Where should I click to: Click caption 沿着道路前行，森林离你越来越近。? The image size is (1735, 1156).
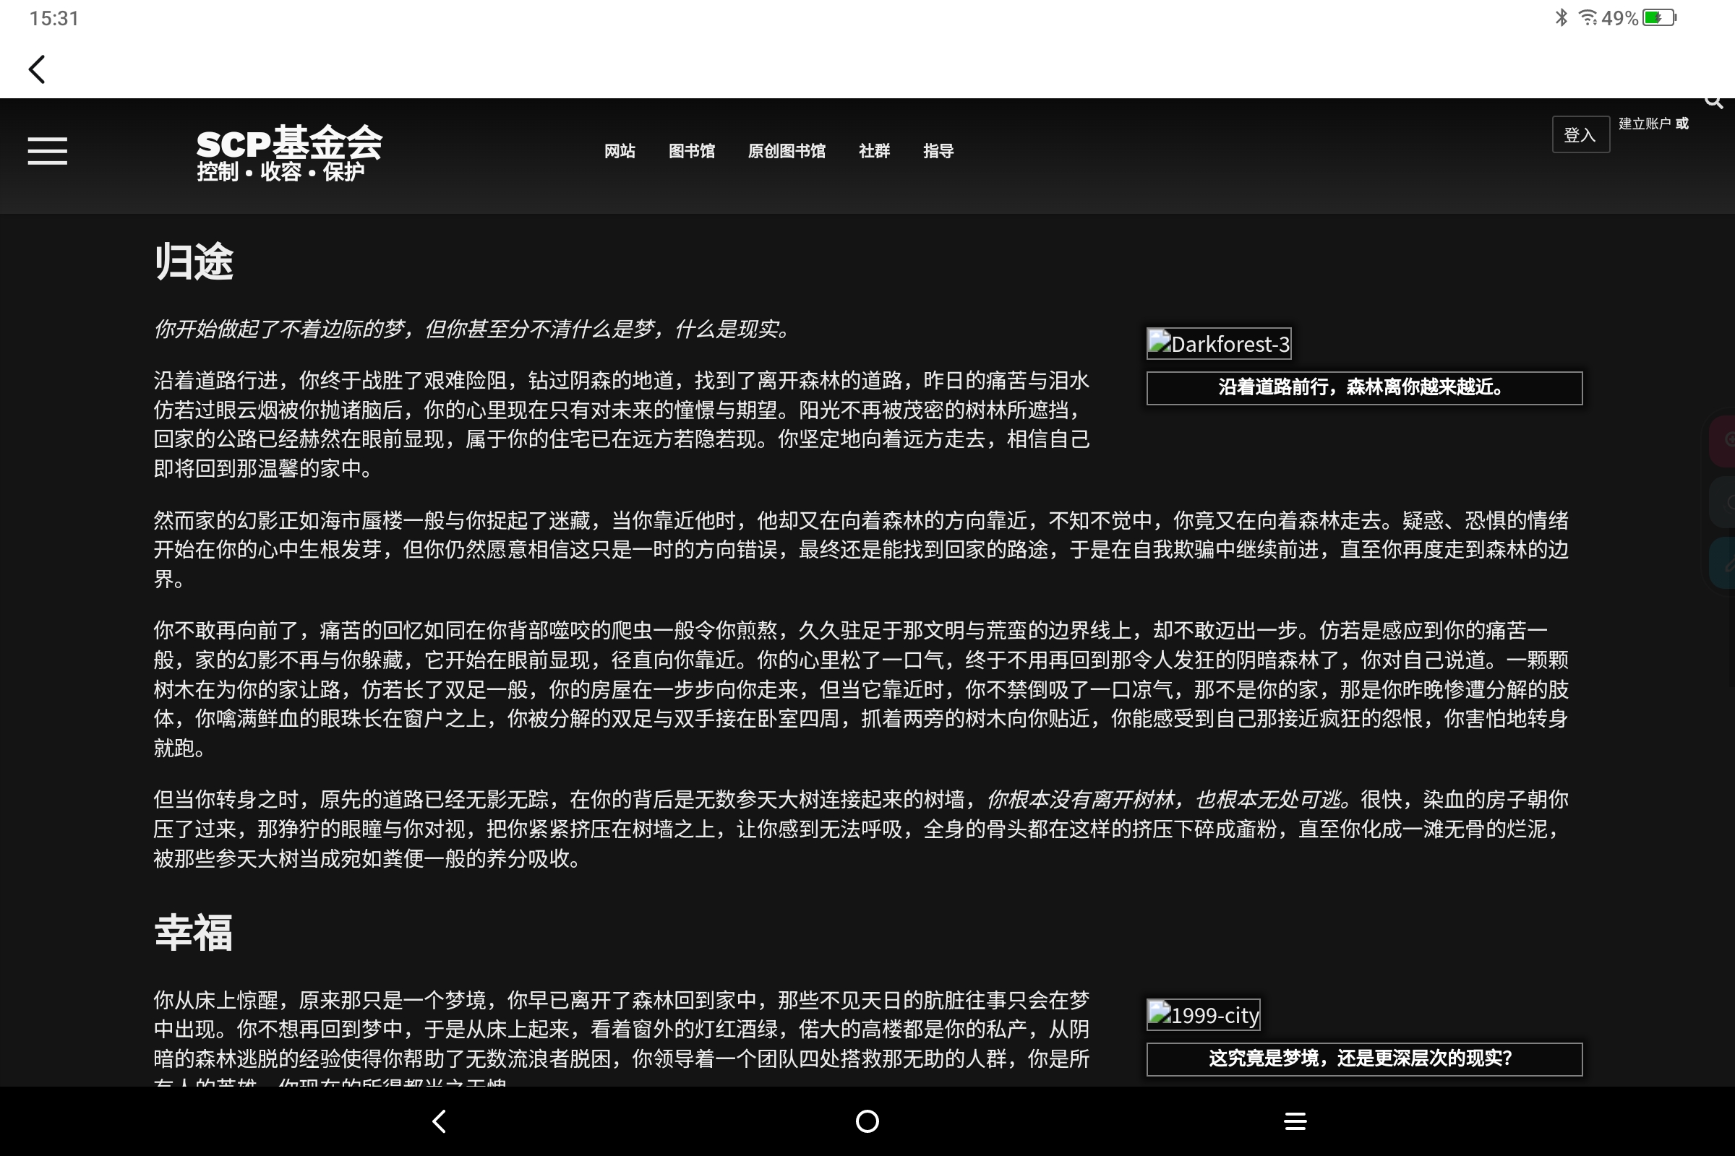pyautogui.click(x=1364, y=388)
